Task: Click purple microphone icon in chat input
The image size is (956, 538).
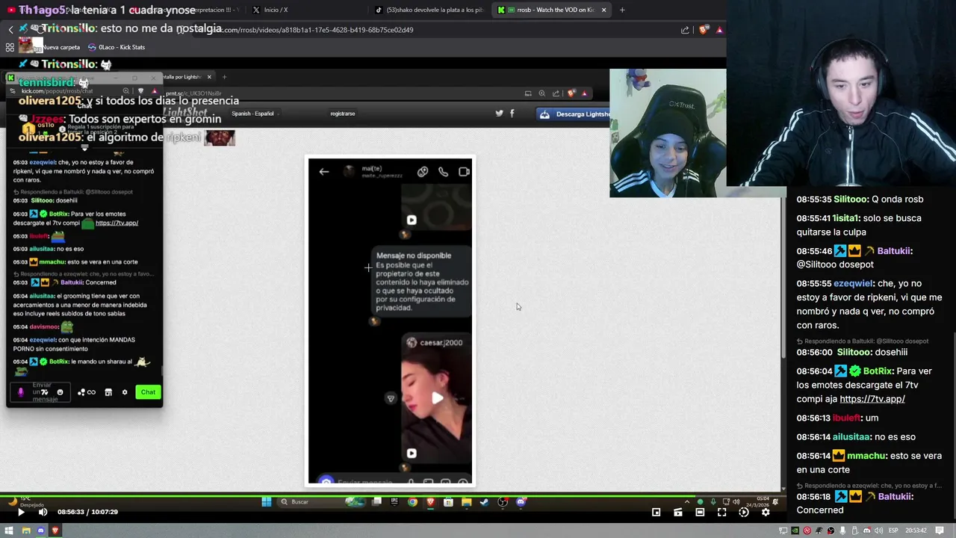Action: 21,392
